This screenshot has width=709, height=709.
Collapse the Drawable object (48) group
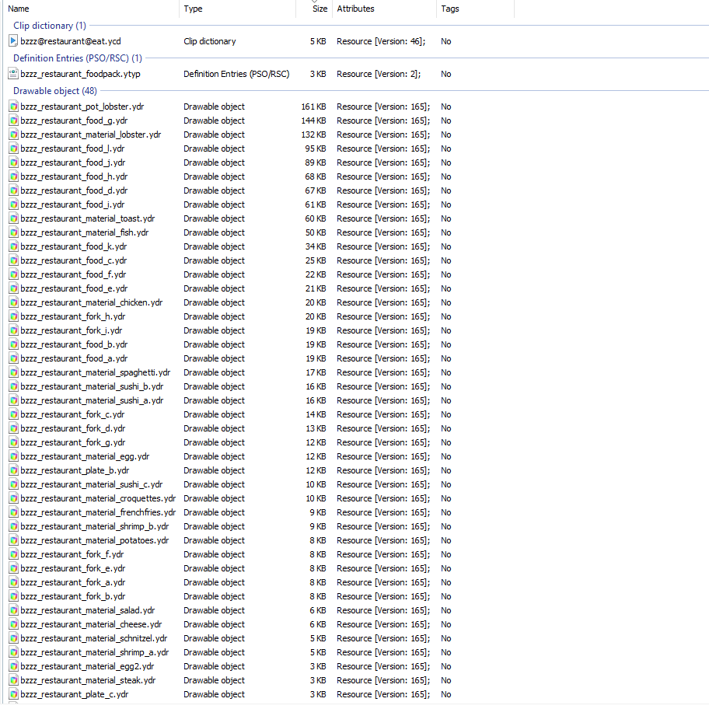55,91
